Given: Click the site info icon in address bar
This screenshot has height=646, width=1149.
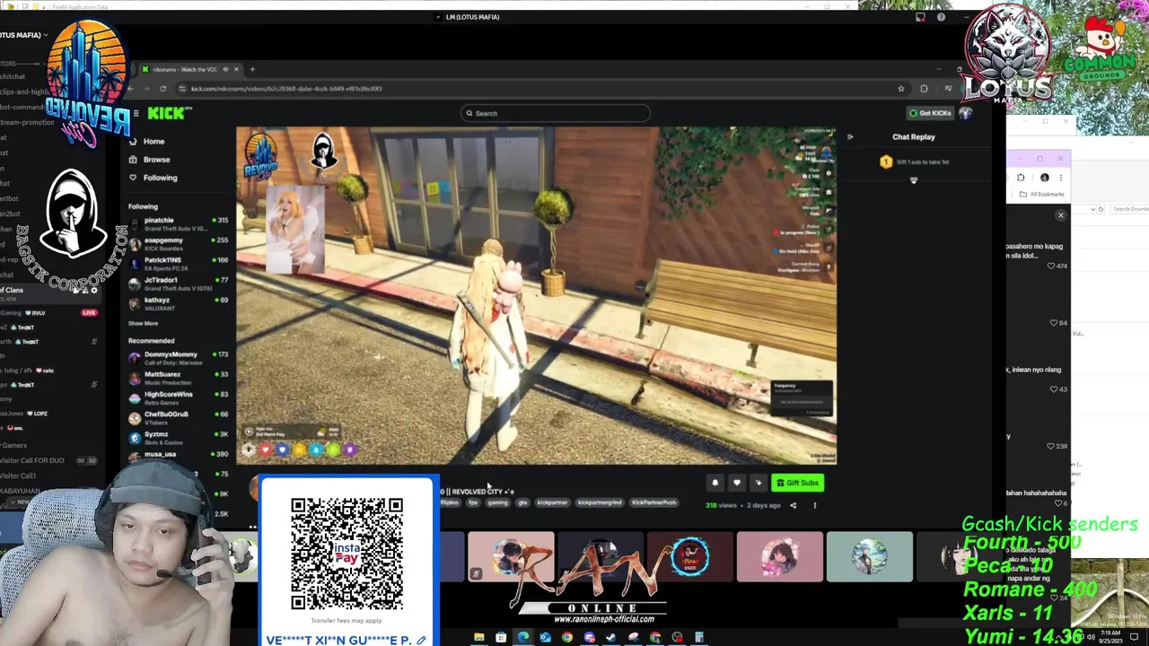Looking at the screenshot, I should pyautogui.click(x=182, y=88).
